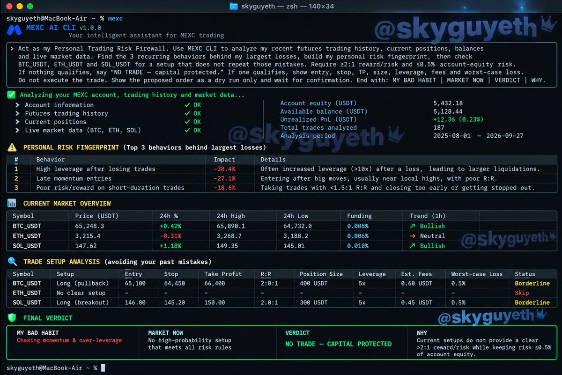The height and width of the screenshot is (375, 562).
Task: Click the 'No clear setup' cell for ETH_USDT
Action: [81, 293]
